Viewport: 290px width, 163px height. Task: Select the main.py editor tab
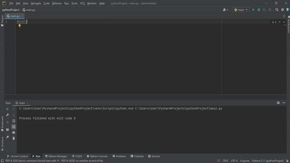pyautogui.click(x=14, y=16)
